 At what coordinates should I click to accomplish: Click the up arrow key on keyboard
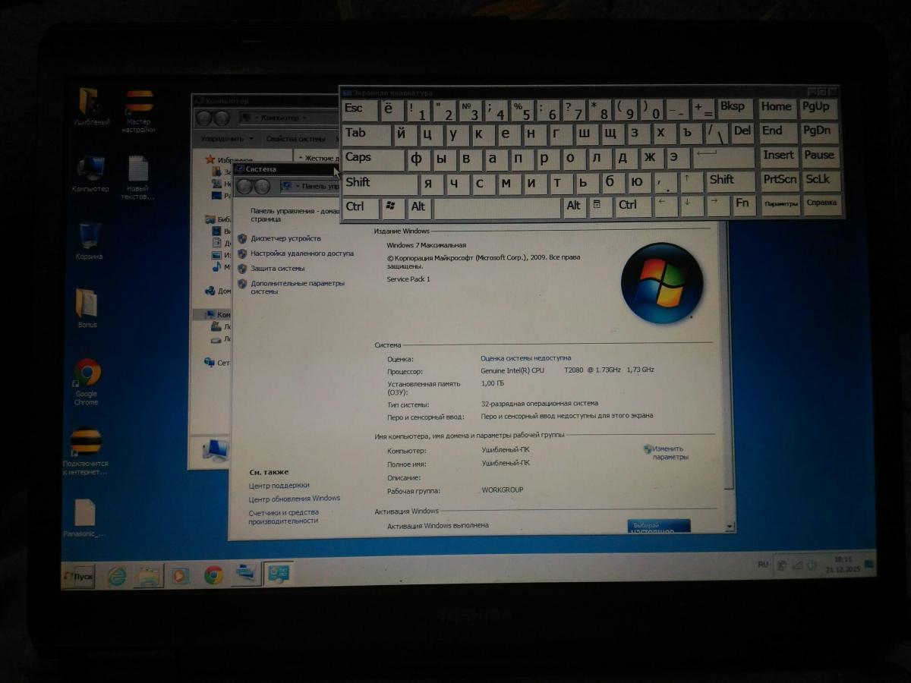tap(691, 182)
